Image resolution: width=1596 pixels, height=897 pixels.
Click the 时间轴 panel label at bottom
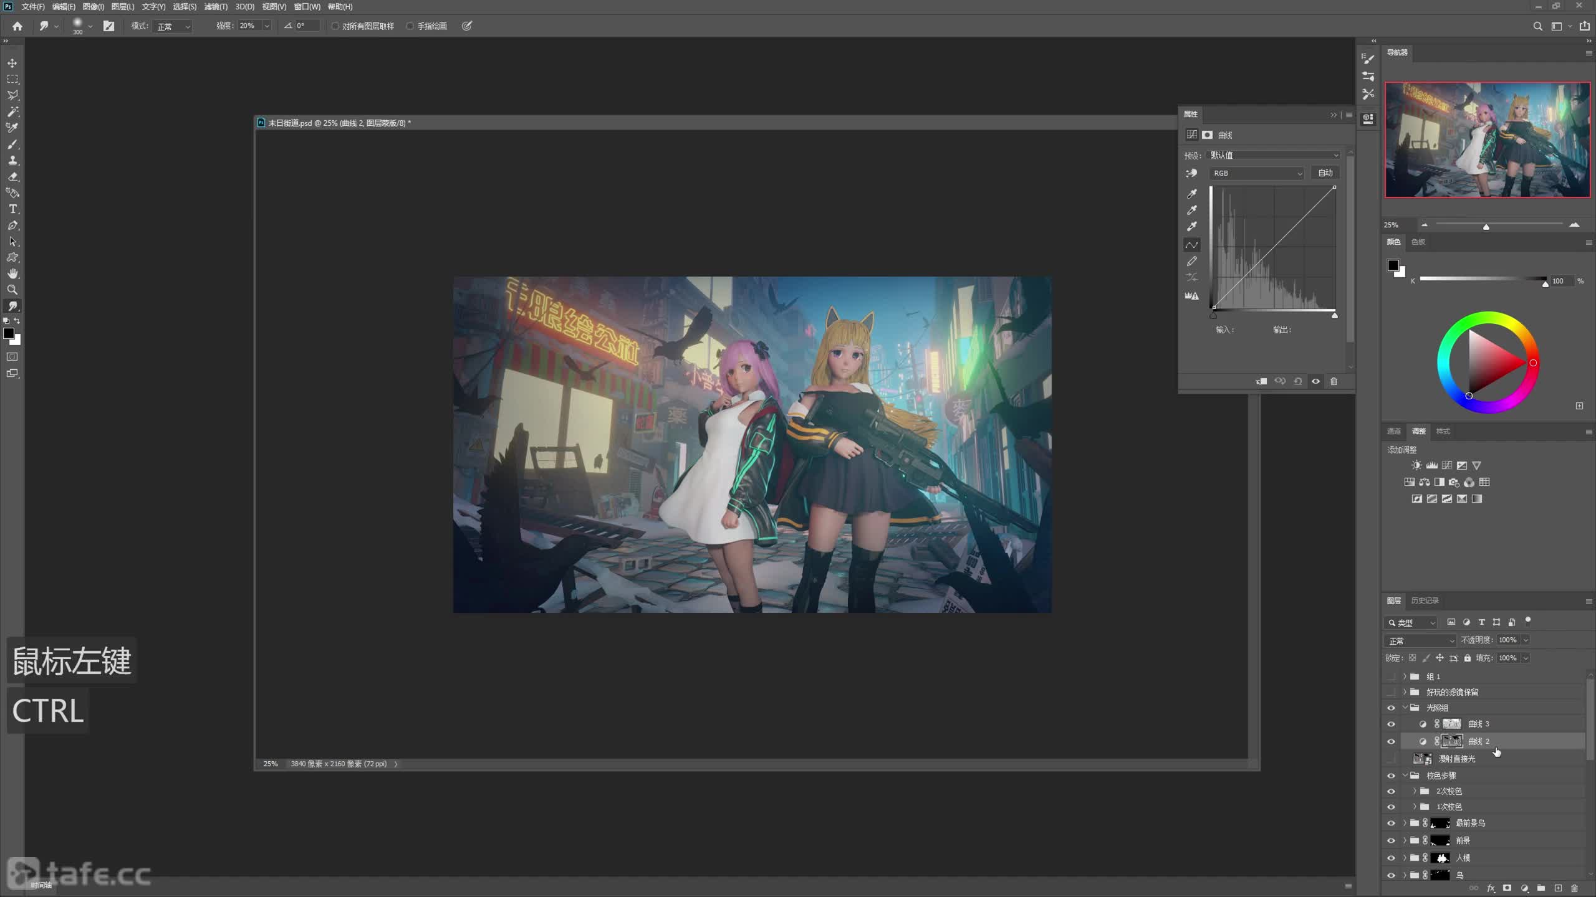[x=41, y=885]
